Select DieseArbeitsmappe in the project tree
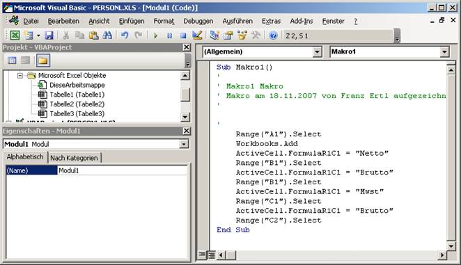This screenshot has width=461, height=265. [x=77, y=85]
